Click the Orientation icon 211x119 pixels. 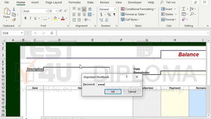click(x=86, y=20)
